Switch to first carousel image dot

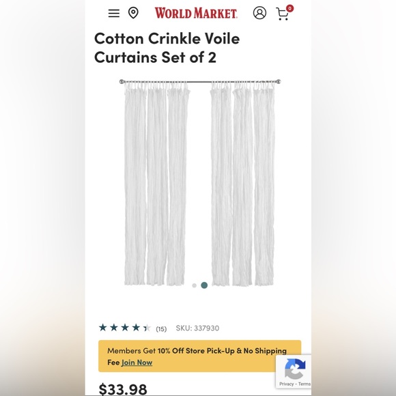tap(194, 285)
